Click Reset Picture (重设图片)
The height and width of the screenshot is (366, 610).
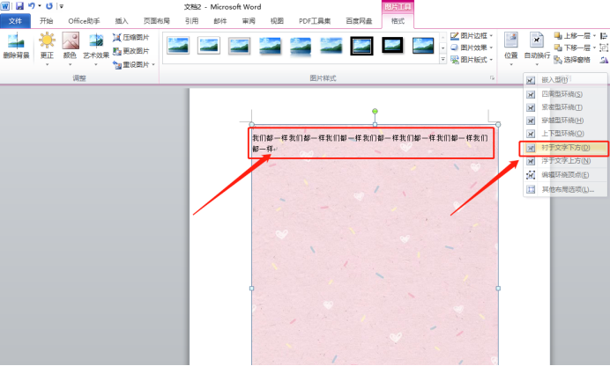point(131,64)
